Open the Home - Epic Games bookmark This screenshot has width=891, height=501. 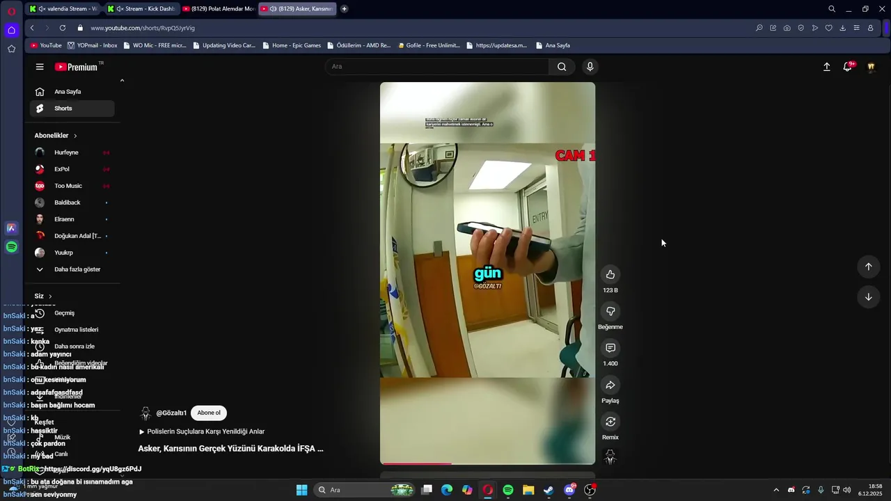tap(292, 45)
